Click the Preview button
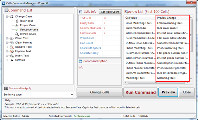 coord(168,92)
